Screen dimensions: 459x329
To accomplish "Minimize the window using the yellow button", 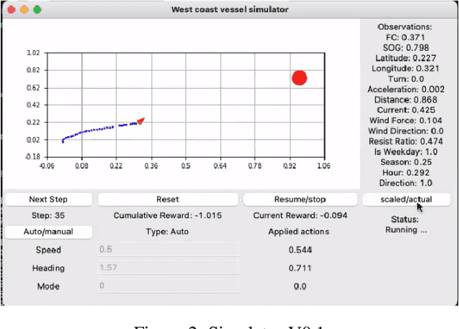I will pyautogui.click(x=24, y=10).
